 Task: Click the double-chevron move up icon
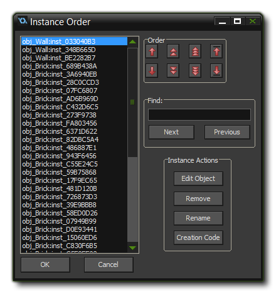coord(173,52)
